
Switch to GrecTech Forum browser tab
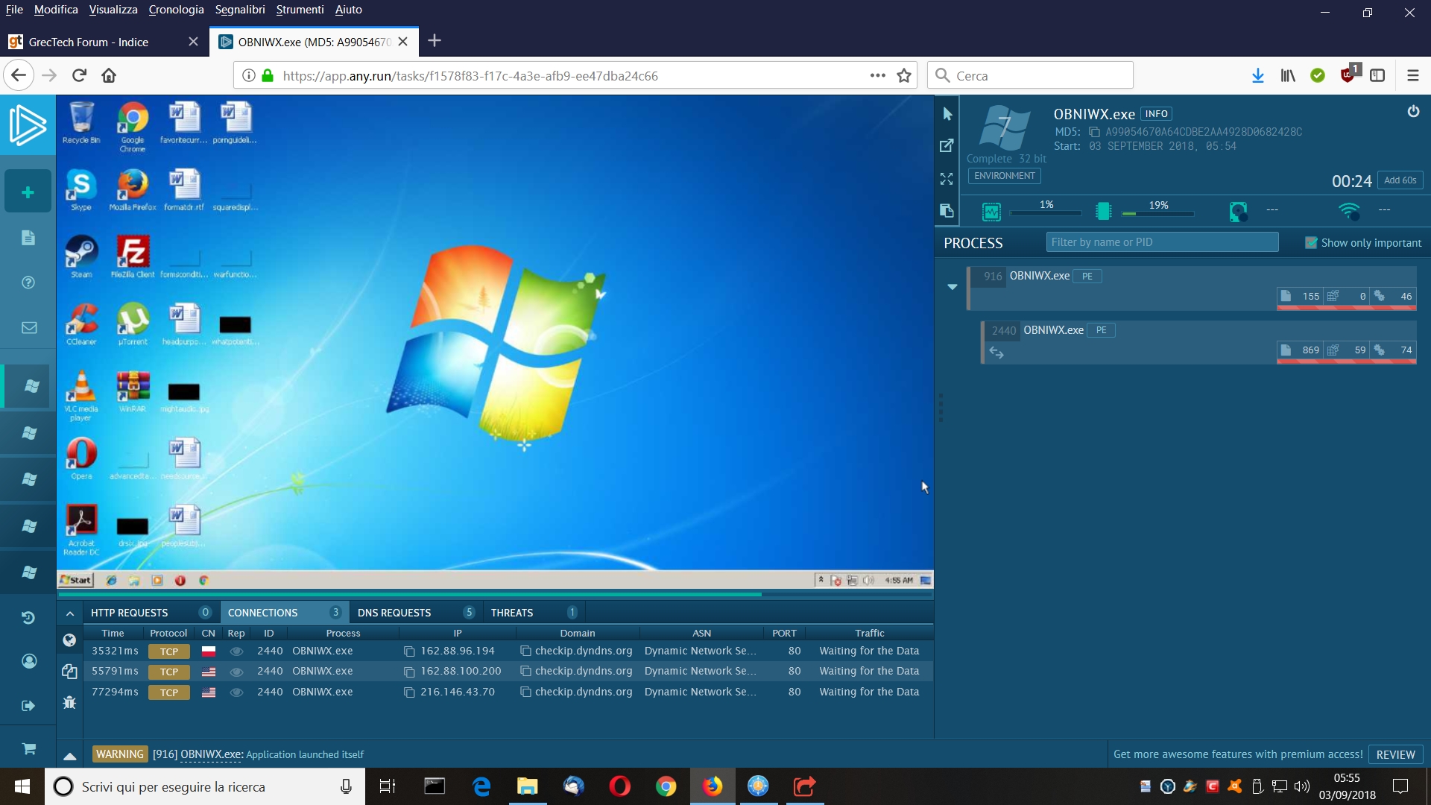pos(103,42)
